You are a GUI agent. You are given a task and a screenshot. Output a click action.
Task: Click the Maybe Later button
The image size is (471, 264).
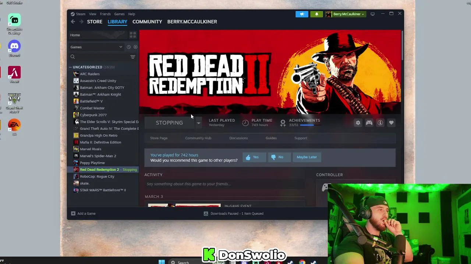[x=307, y=157]
